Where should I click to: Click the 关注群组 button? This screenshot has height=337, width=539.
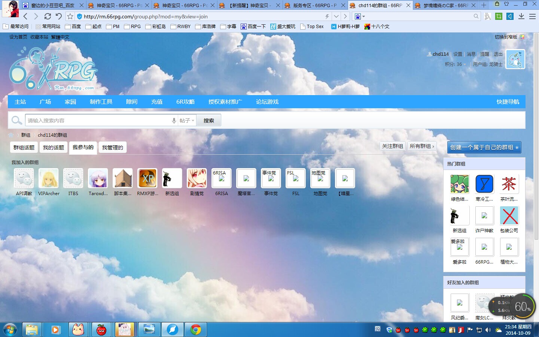392,146
